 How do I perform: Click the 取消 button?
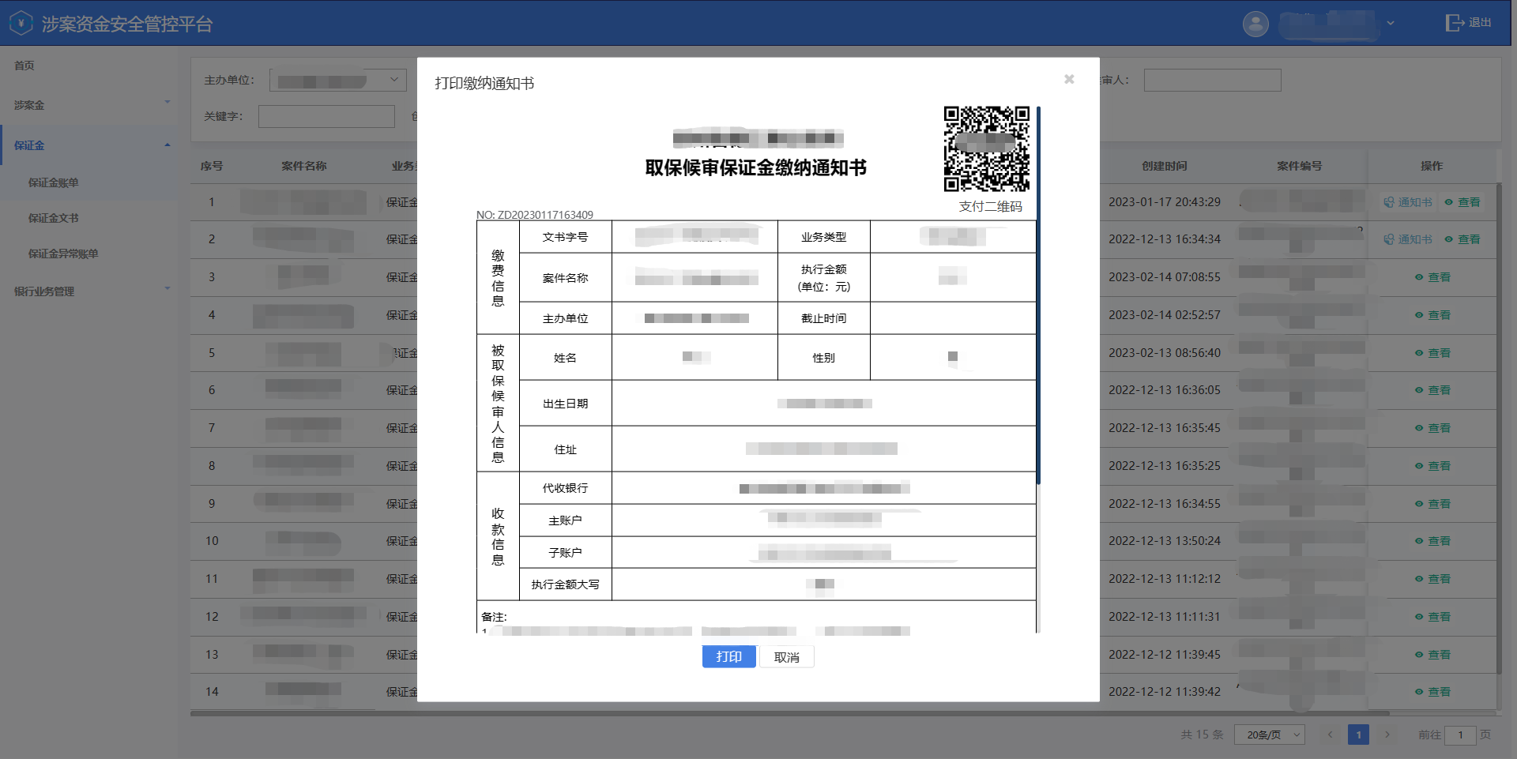(787, 656)
